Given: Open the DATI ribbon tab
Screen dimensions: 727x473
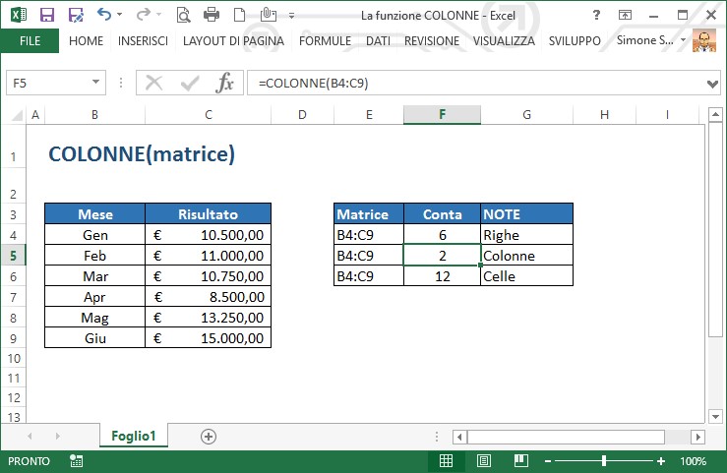Looking at the screenshot, I should pos(378,40).
